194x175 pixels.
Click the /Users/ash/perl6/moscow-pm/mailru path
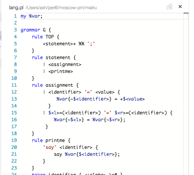[x=61, y=8]
